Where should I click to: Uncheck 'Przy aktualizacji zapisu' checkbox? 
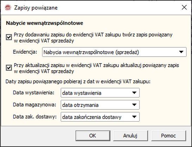point(9,68)
